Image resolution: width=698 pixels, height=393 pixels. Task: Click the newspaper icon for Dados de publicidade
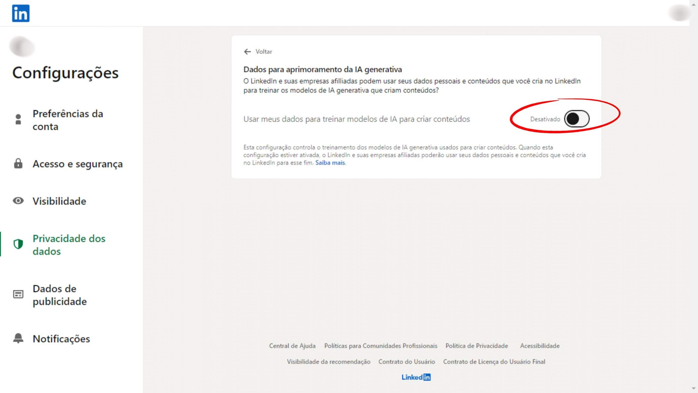18,294
